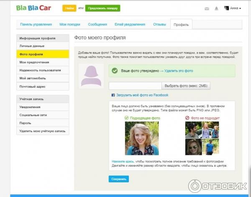Click the green approved checkmark icon
The width and height of the screenshot is (251, 197).
tap(115, 71)
